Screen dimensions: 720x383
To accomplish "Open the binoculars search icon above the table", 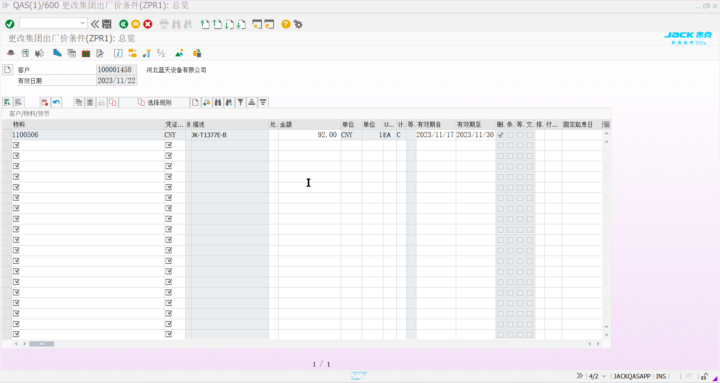I will coord(218,102).
